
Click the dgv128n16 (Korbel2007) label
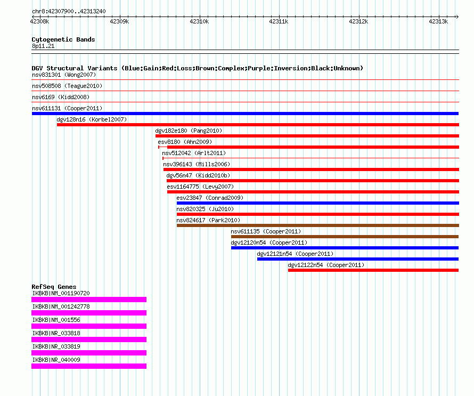[x=92, y=119]
